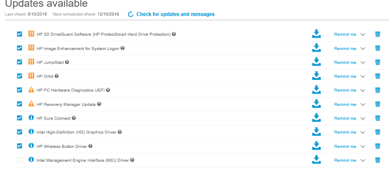Toggle the HP JumpStart checkbox

[19, 62]
